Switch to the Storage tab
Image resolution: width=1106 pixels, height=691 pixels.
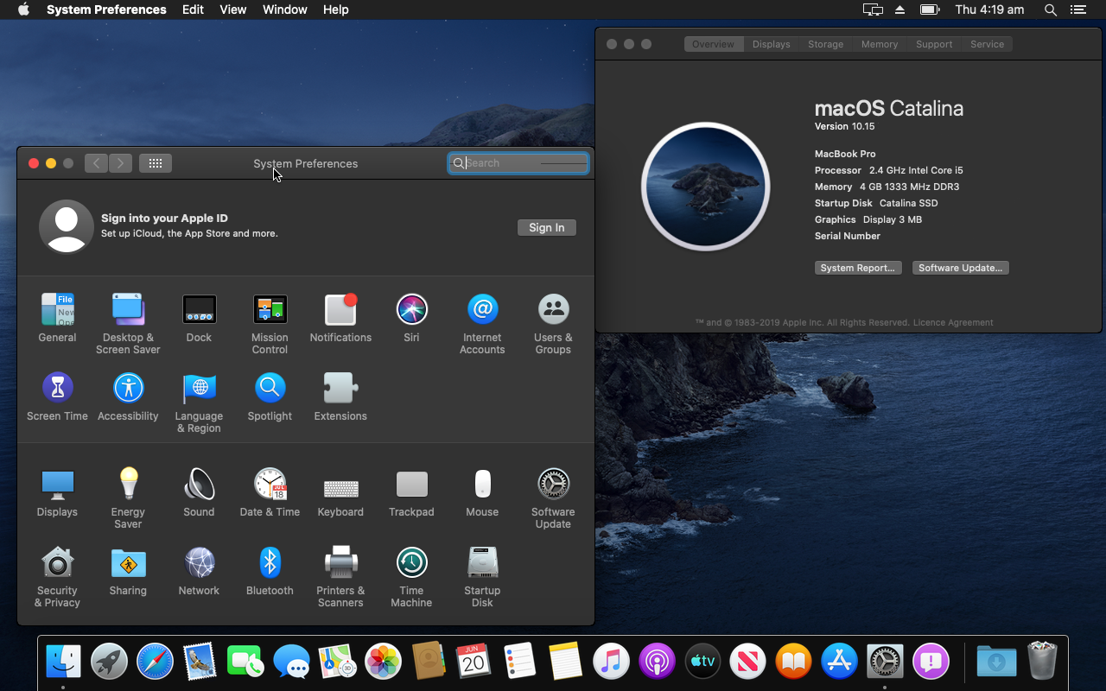pos(825,43)
